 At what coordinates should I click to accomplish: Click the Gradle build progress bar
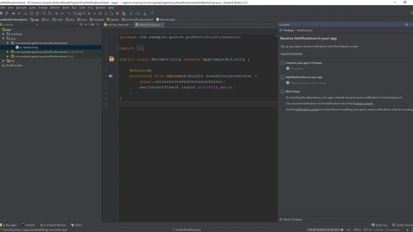click(323, 229)
